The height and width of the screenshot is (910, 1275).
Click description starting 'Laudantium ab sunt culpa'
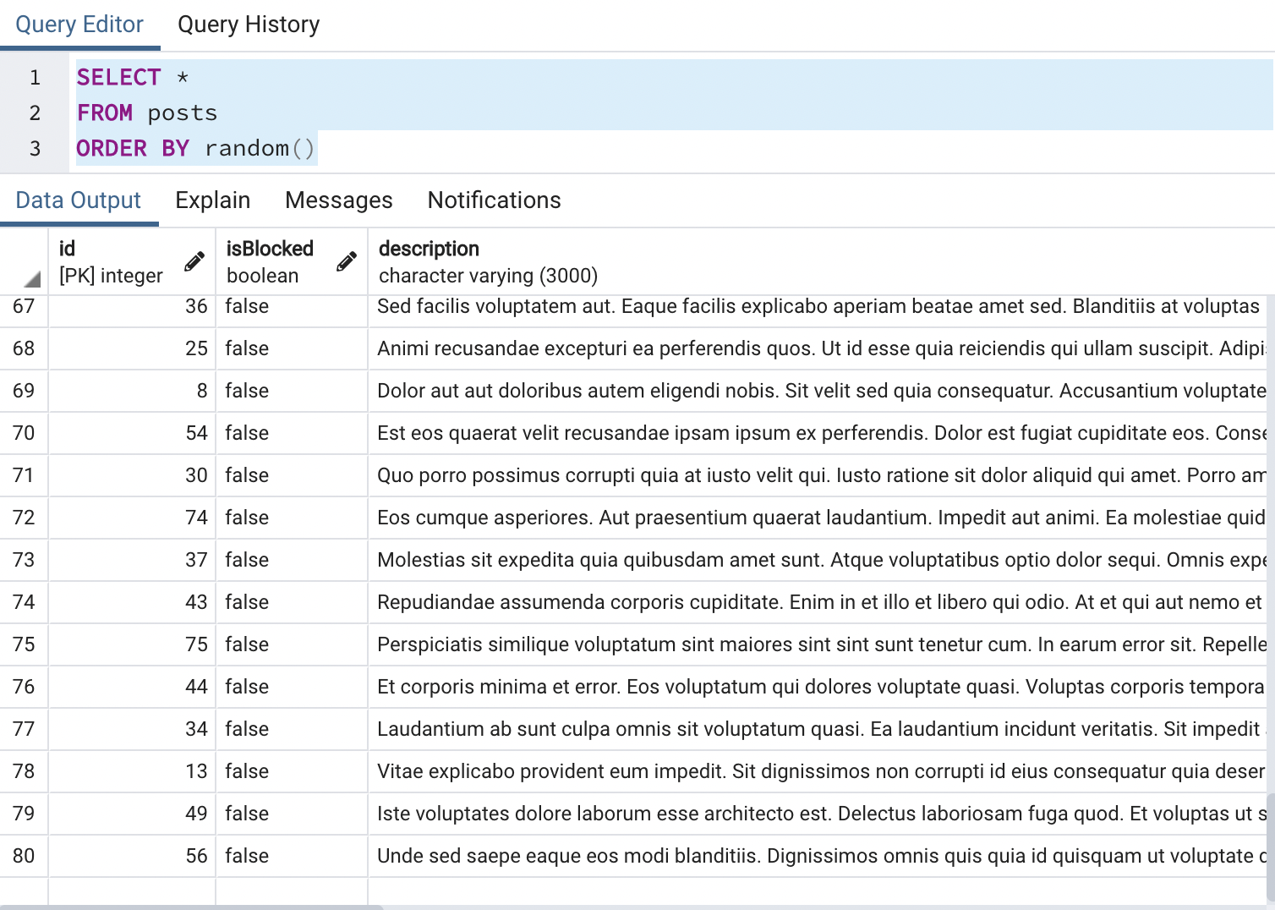point(817,729)
